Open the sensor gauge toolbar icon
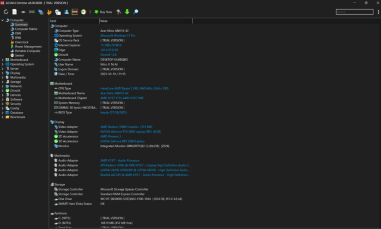The width and height of the screenshot is (381, 229). pyautogui.click(x=83, y=11)
